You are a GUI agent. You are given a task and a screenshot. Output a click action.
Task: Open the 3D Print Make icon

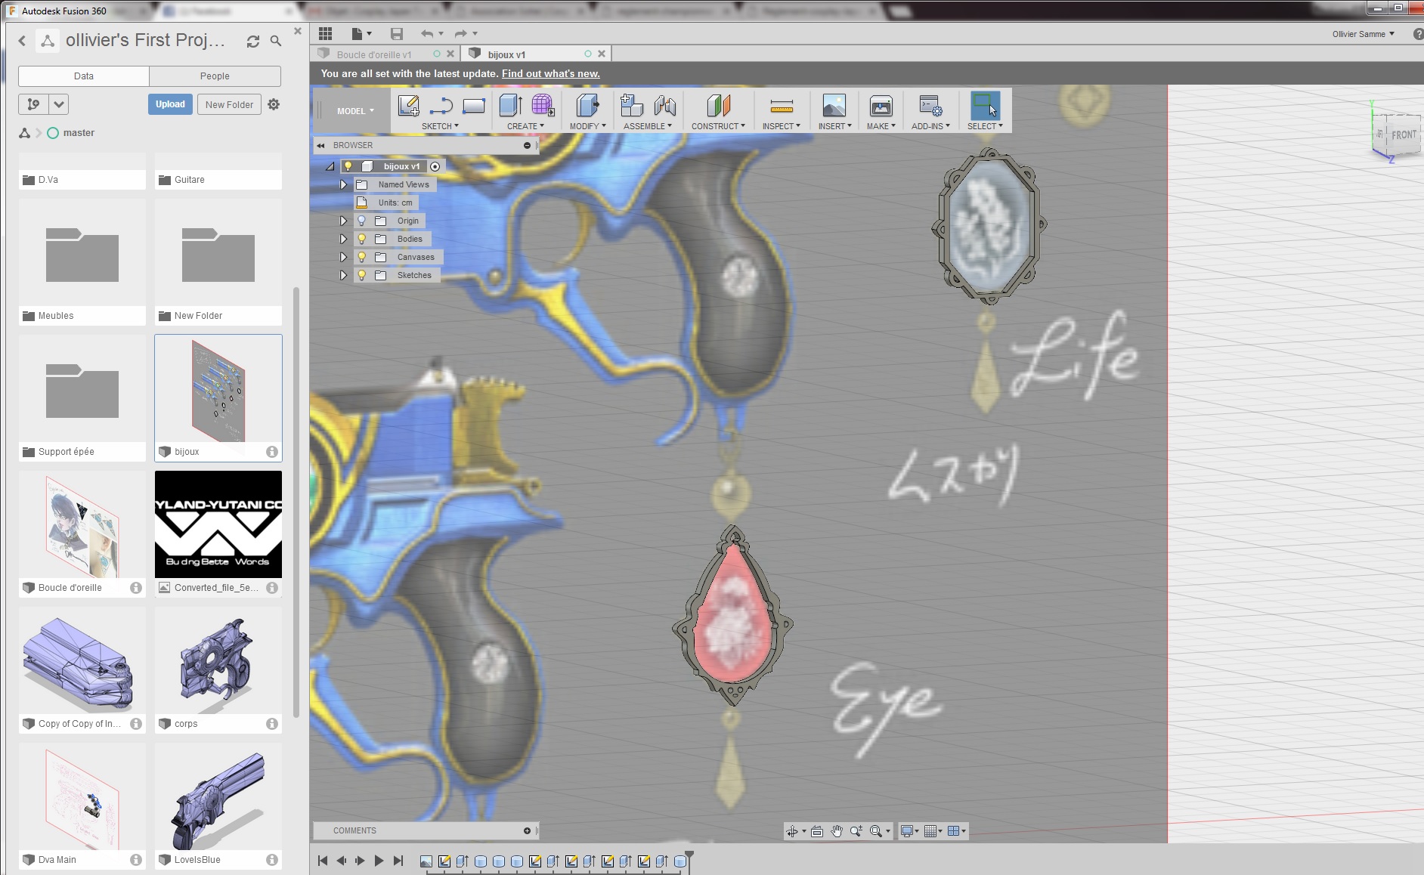[x=881, y=106]
